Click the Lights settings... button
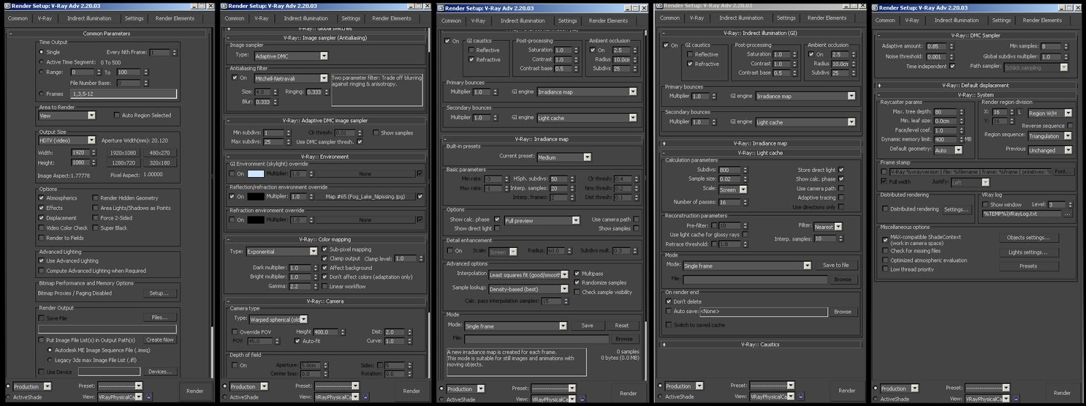 [x=1028, y=252]
